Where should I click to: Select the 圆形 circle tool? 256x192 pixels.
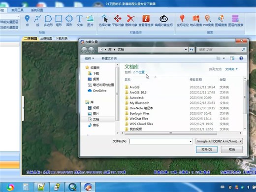(x=69, y=21)
